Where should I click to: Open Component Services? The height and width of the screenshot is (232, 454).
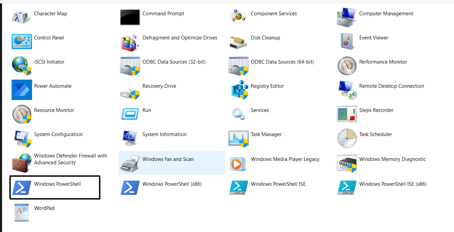point(274,13)
